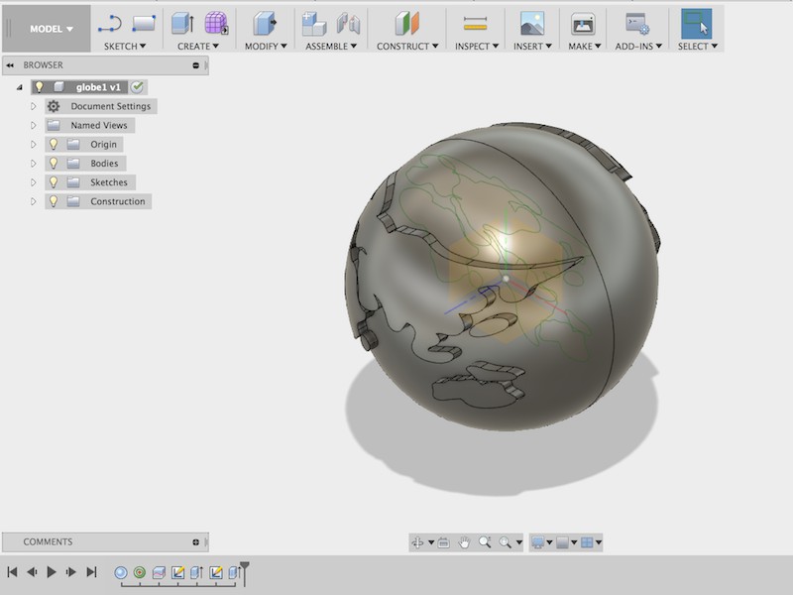Screen dimensions: 793x595
Task: Jump to timeline end
Action: coord(91,572)
